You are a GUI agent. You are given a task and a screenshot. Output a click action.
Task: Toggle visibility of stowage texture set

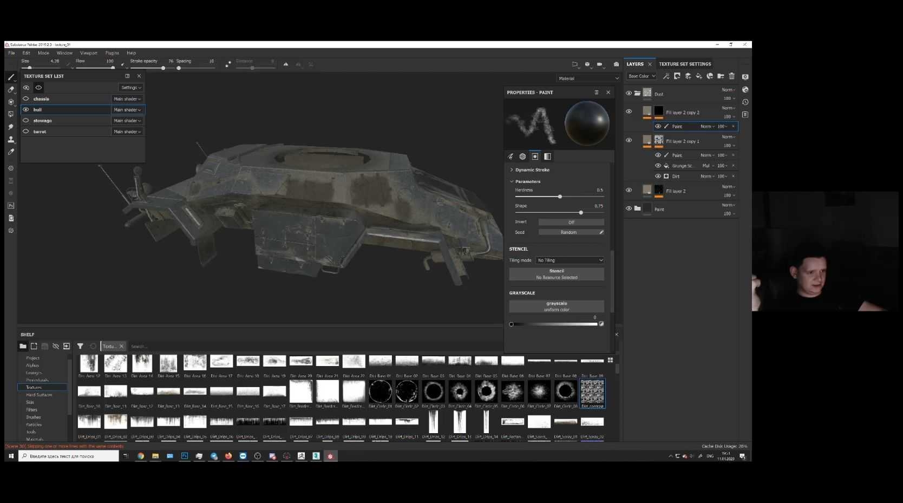[x=26, y=120]
